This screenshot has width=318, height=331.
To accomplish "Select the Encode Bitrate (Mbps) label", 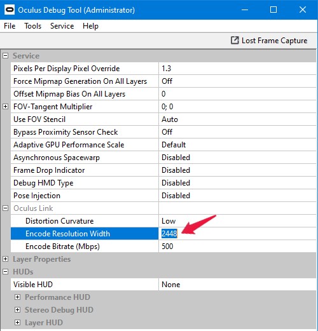I will 62,247.
